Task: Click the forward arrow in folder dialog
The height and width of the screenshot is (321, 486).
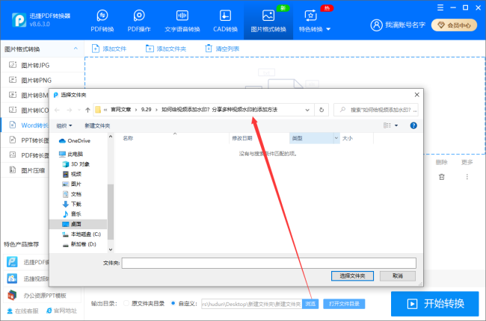Action: pos(70,110)
